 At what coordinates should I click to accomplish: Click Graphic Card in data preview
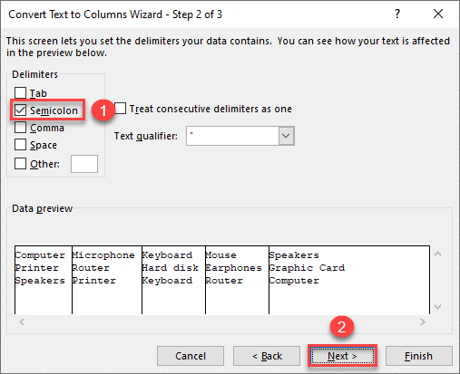pos(307,268)
